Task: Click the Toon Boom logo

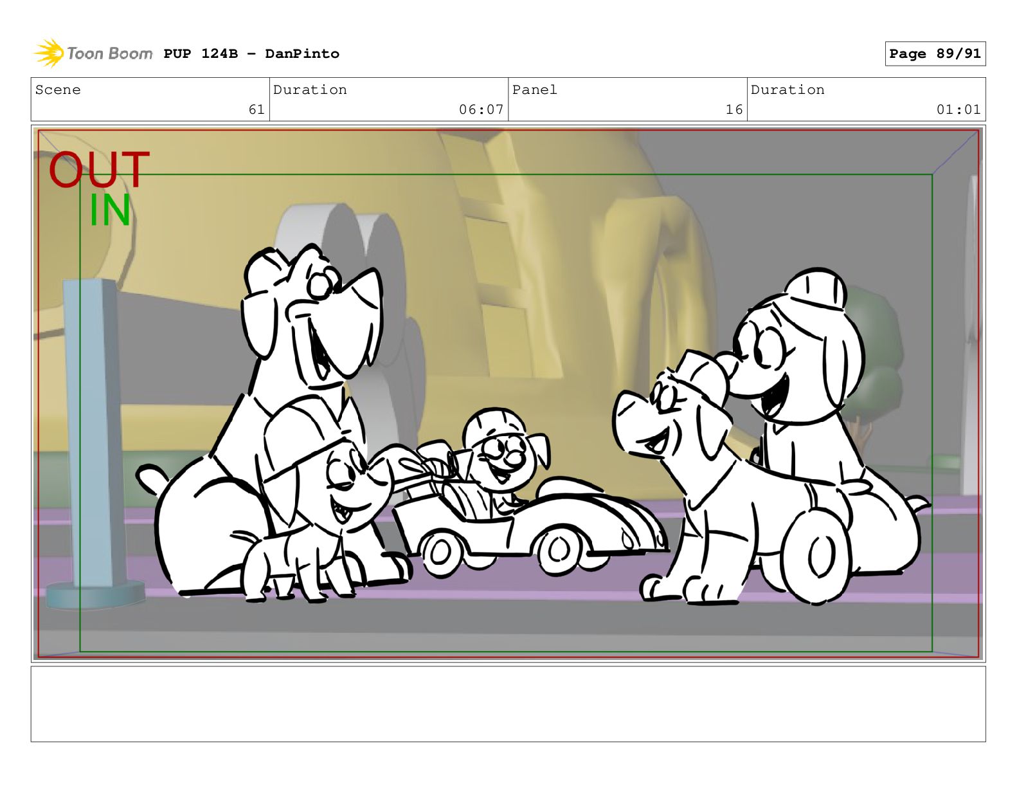Action: (x=93, y=53)
